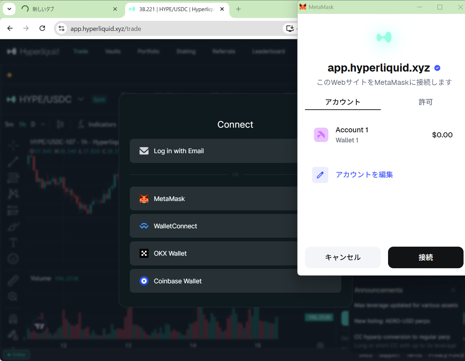Switch to the 許可 tab
Image resolution: width=465 pixels, height=361 pixels.
(425, 102)
